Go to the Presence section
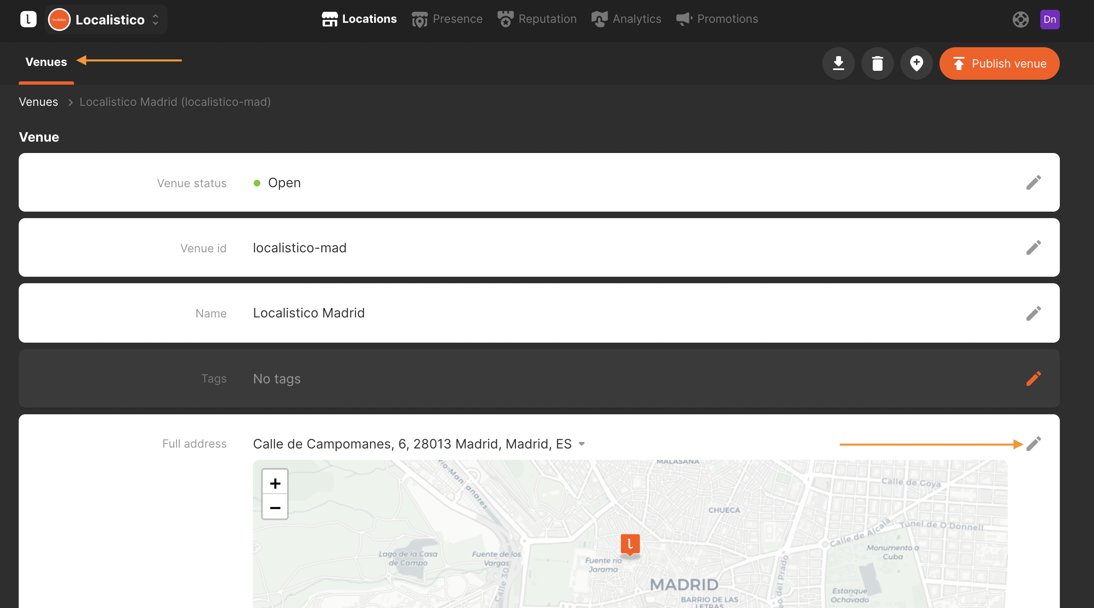1094x608 pixels. coord(447,19)
